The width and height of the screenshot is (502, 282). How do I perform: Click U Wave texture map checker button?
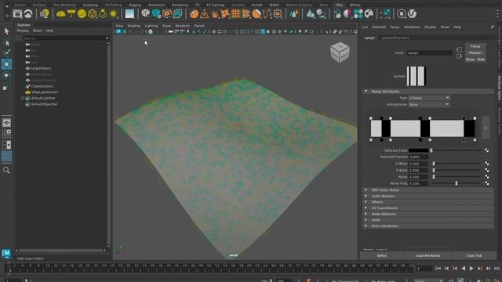tap(486, 164)
